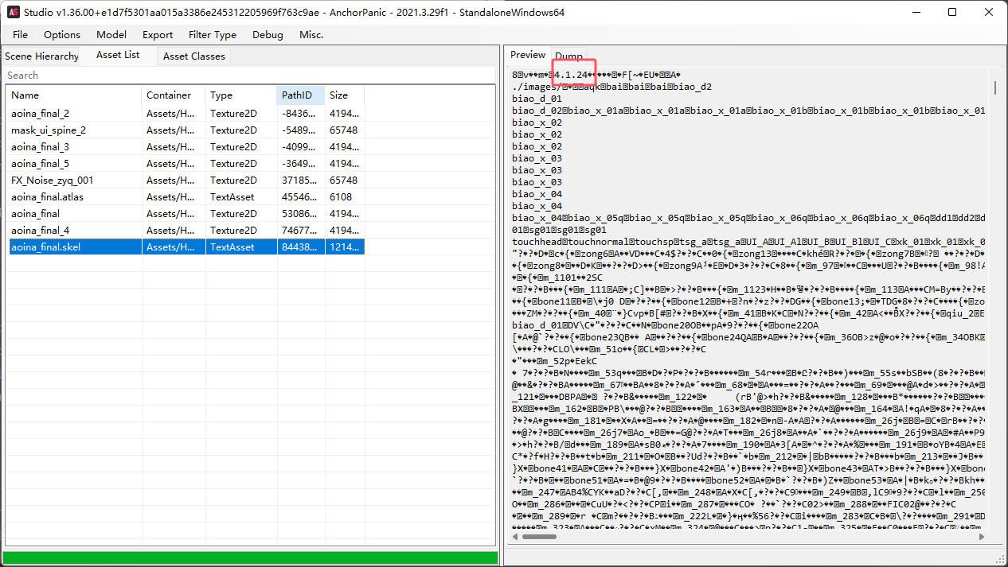1008x567 pixels.
Task: Maximize the AssetStudio window
Action: 953,12
